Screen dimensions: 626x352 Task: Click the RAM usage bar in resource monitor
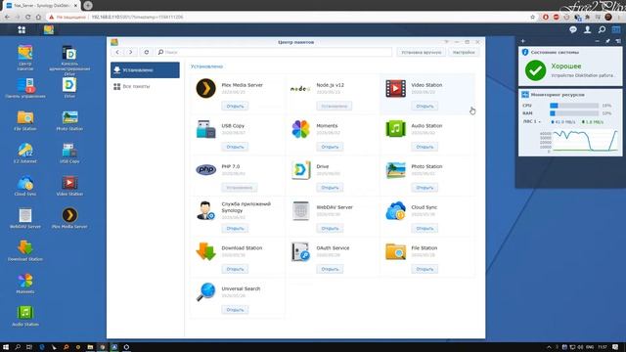click(x=574, y=113)
